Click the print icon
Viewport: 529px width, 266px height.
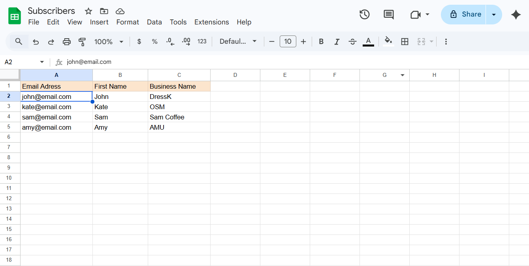tap(66, 41)
